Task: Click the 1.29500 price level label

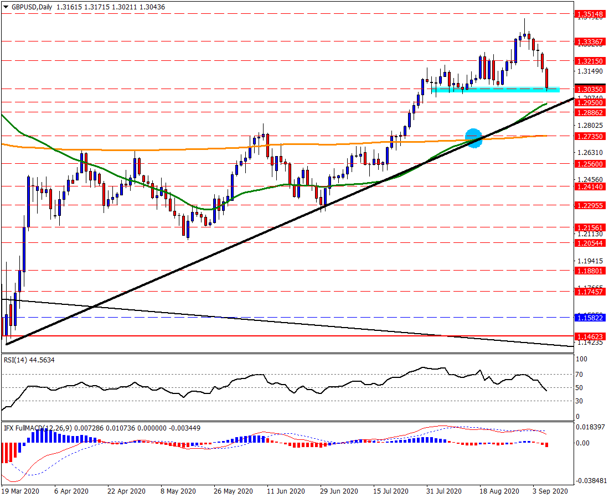Action: [x=590, y=102]
